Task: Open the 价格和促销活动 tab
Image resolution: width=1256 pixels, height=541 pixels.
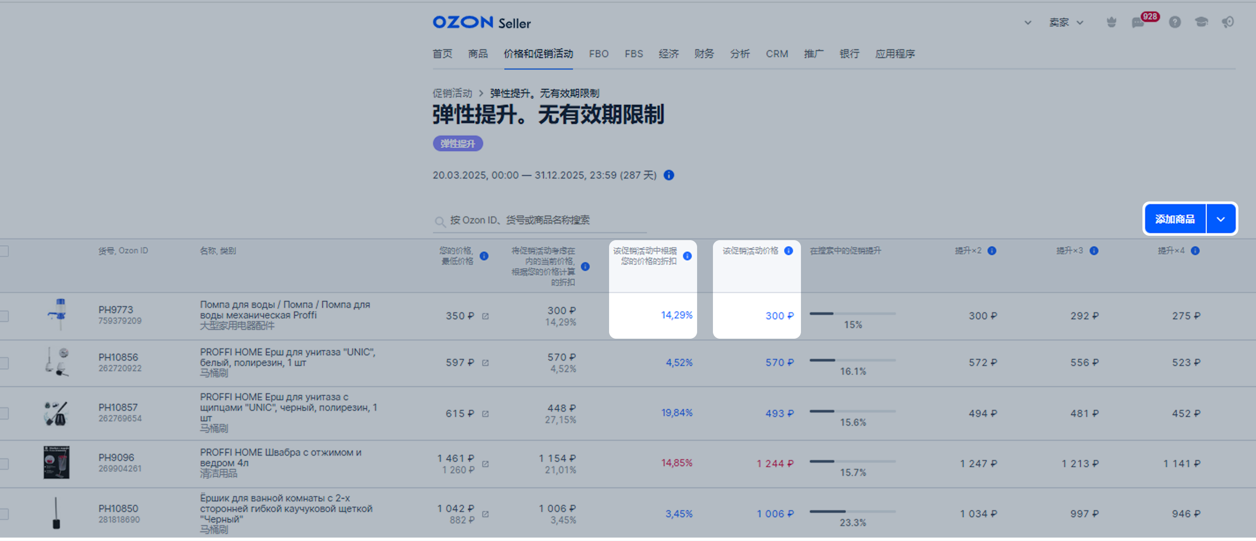Action: (538, 54)
